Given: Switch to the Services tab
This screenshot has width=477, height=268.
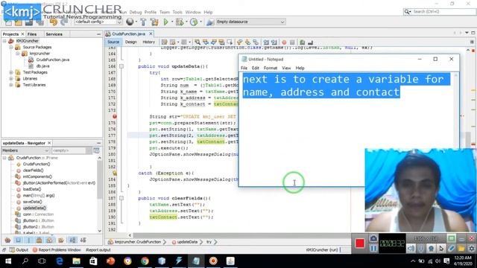Looking at the screenshot, I should coord(54,34).
